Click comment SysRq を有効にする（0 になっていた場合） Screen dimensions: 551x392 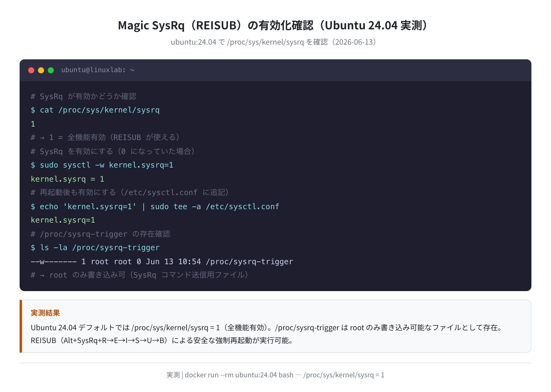click(113, 151)
